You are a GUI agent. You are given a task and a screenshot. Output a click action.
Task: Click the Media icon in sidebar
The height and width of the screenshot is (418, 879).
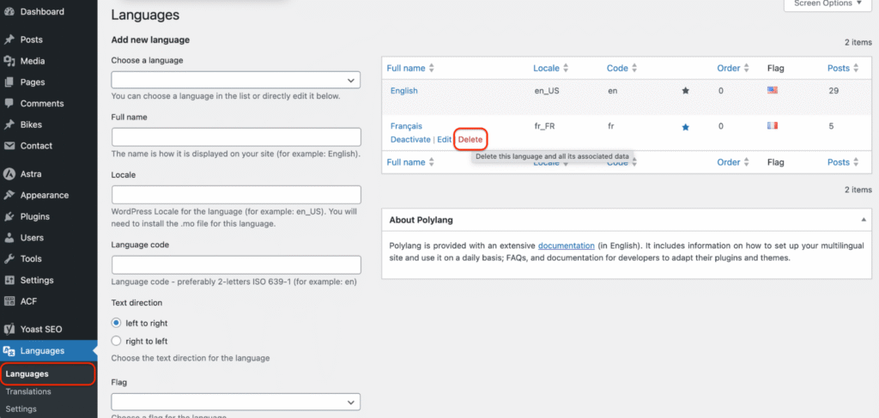pos(9,61)
